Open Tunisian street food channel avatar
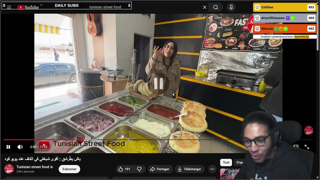This screenshot has height=180, width=320. tap(9, 169)
